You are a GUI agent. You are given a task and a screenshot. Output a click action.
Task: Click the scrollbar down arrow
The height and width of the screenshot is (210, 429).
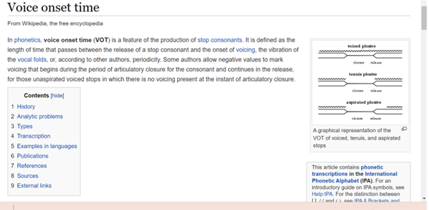pos(424,199)
